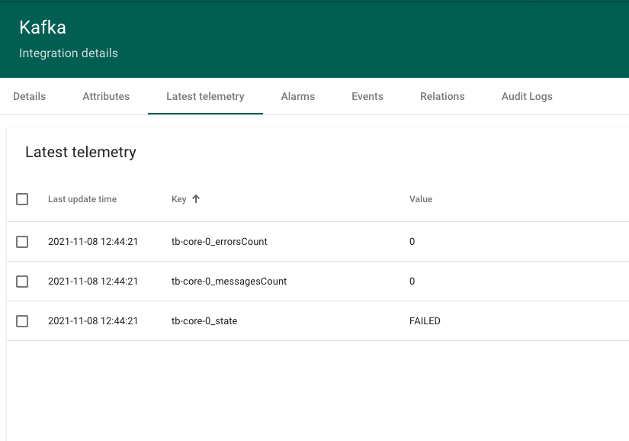Open the Details tab

pyautogui.click(x=29, y=96)
